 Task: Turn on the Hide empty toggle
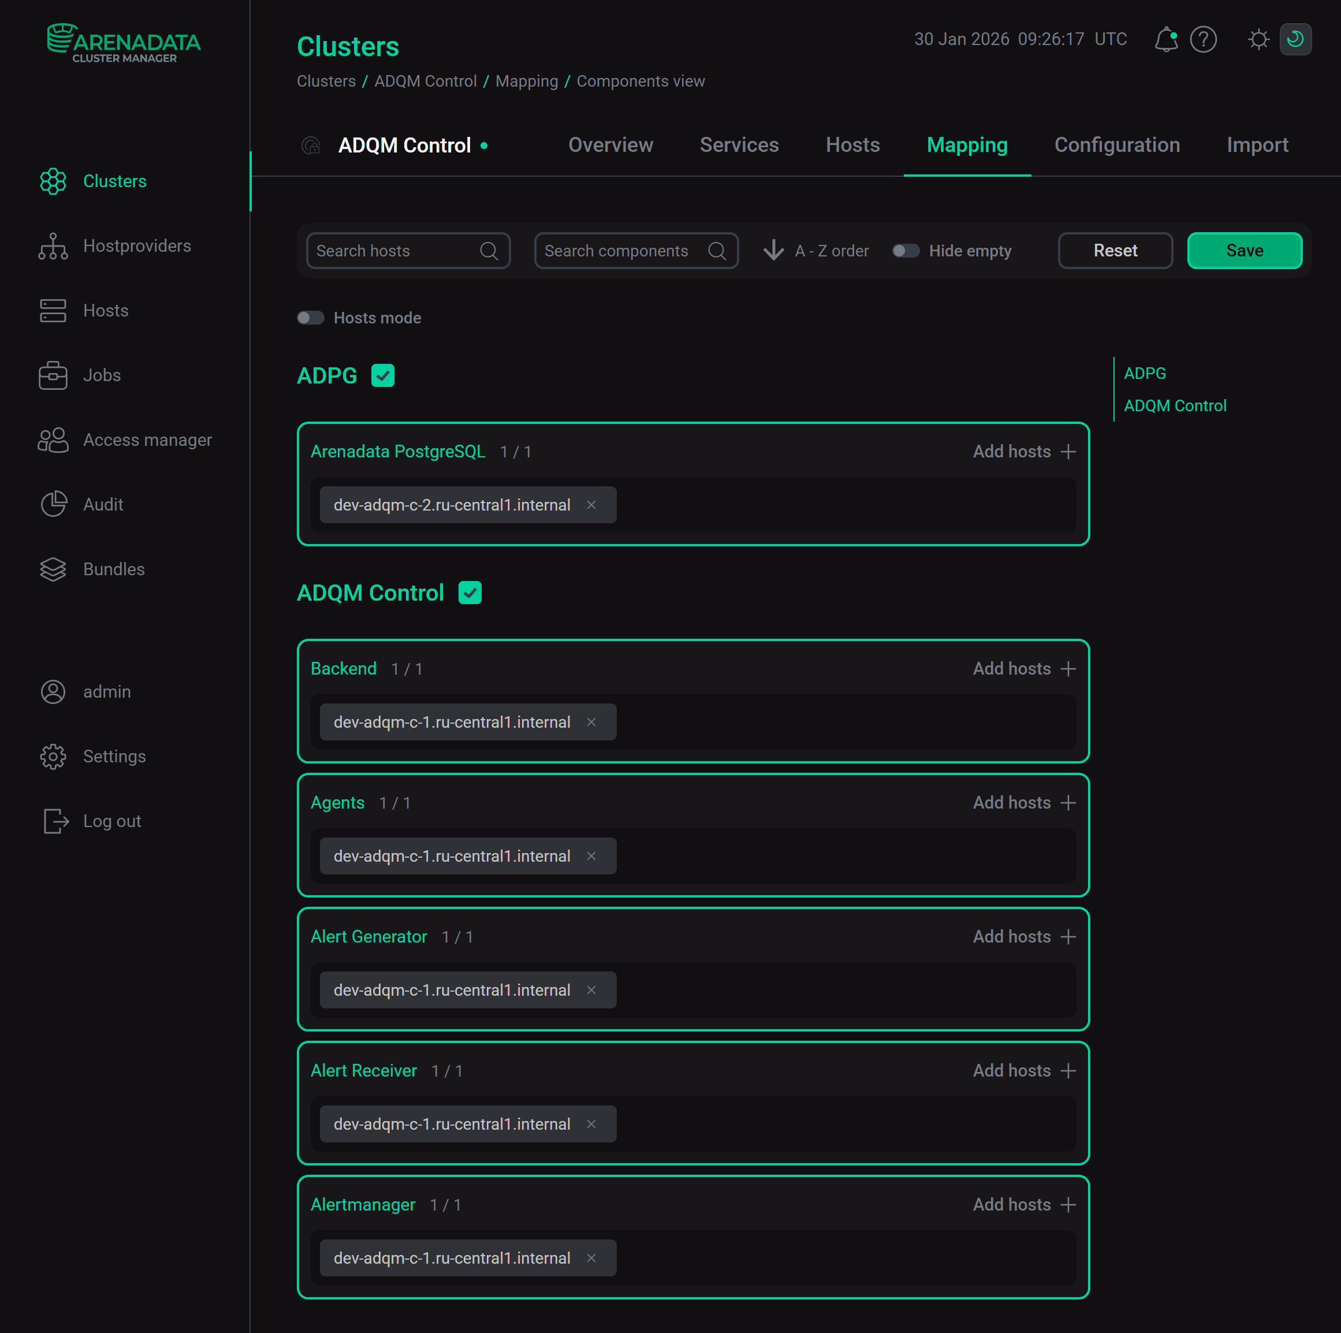coord(906,251)
